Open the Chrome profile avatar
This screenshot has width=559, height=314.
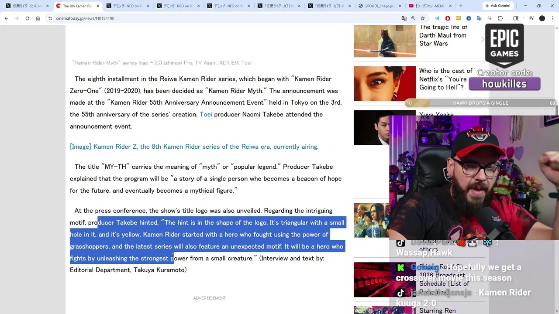point(542,18)
